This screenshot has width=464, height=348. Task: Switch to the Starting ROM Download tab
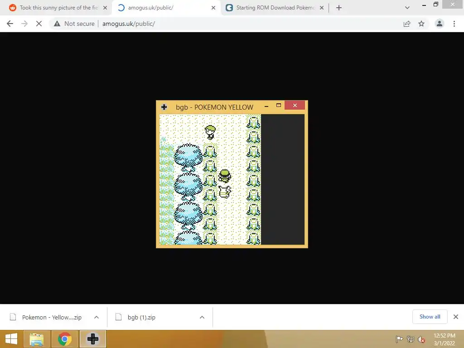(275, 8)
